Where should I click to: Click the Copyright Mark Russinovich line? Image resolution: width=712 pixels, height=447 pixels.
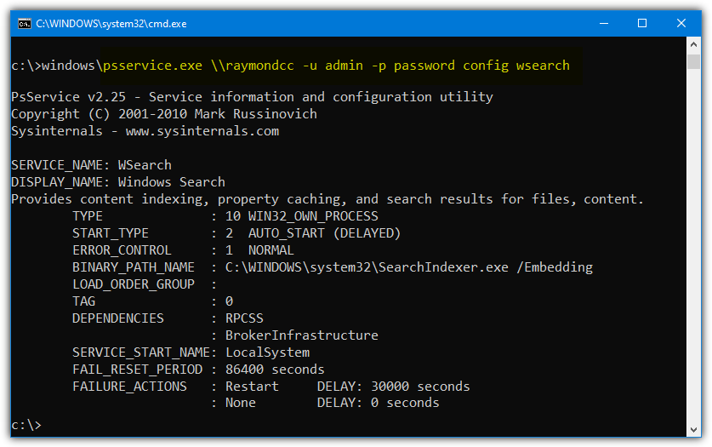pos(164,114)
